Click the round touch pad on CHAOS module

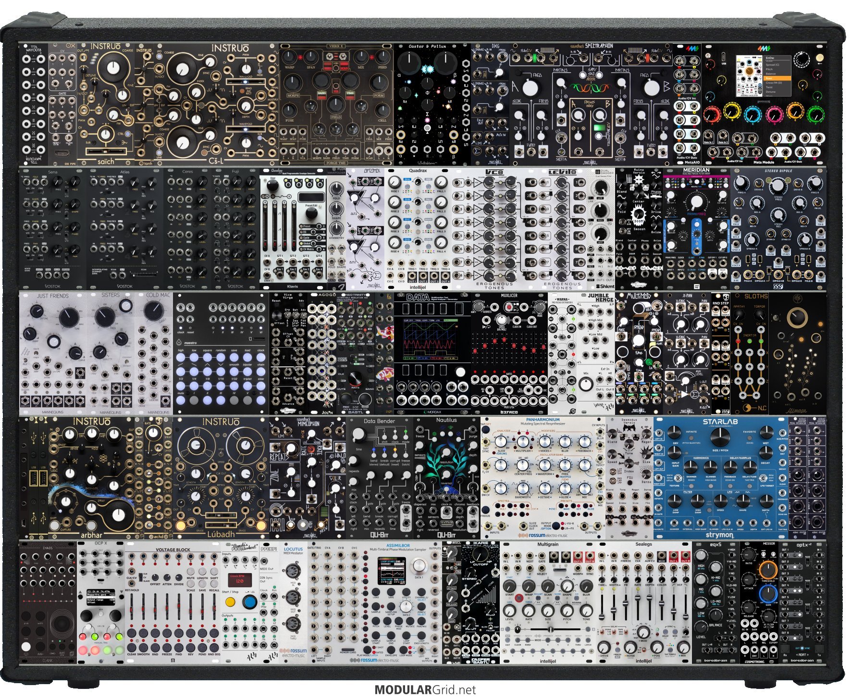tap(62, 623)
